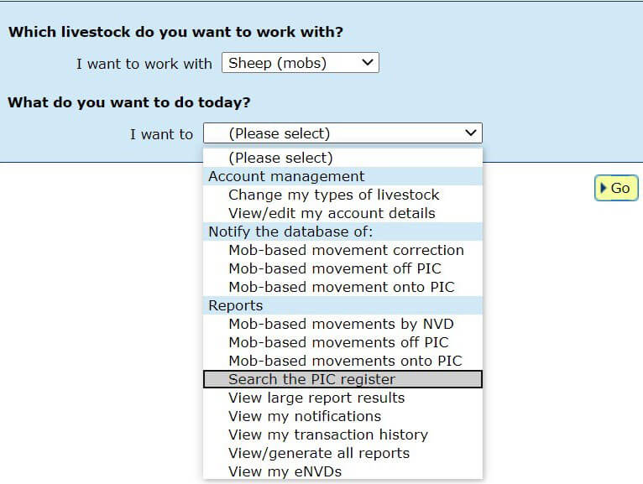Select 'View my eNVDs' option

click(x=285, y=471)
